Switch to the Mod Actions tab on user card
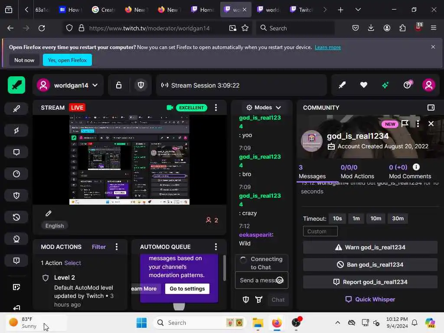This screenshot has width=444, height=333. coord(357,172)
